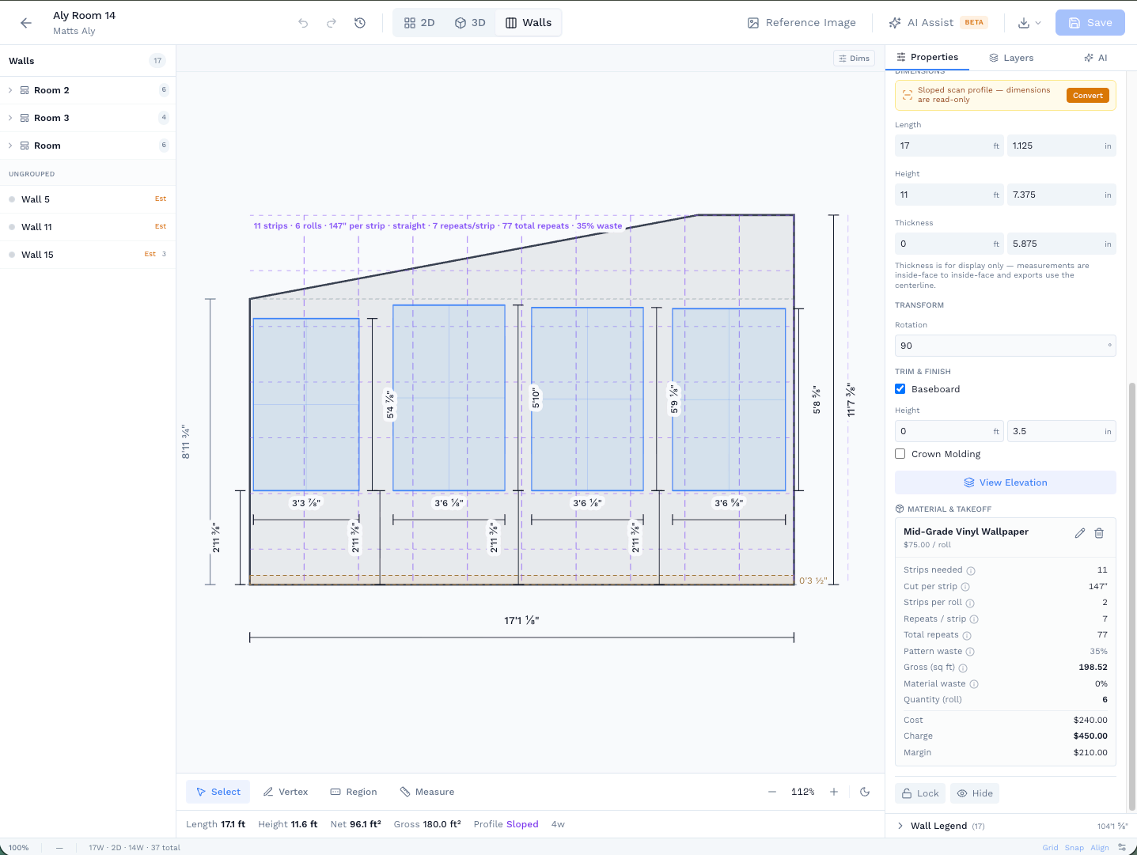
Task: Expand the Room group with 6 walls
Action: click(x=10, y=146)
